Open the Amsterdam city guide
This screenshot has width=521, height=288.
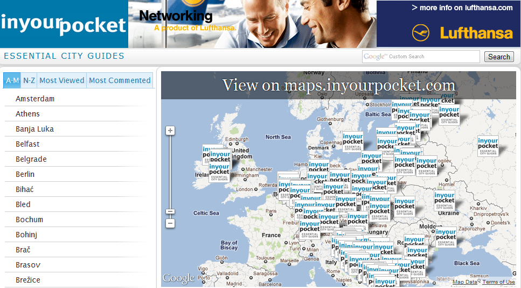click(35, 99)
